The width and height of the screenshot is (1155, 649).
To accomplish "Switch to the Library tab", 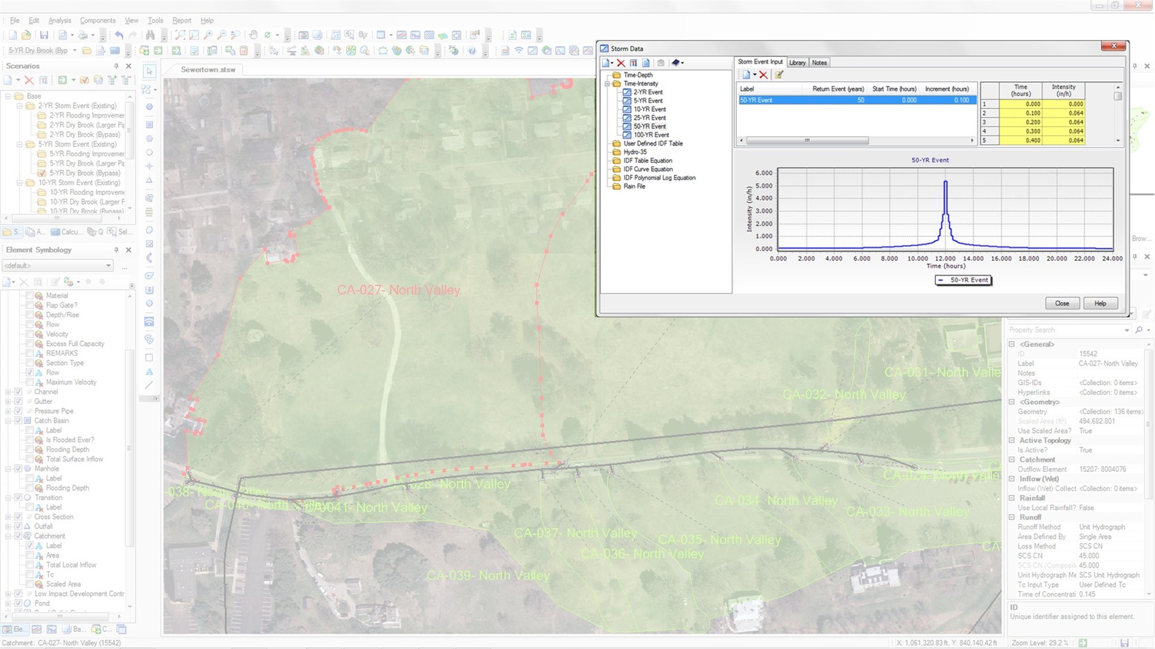I will pyautogui.click(x=796, y=62).
